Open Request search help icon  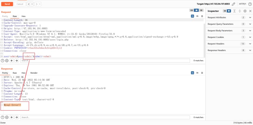tap(3, 60)
